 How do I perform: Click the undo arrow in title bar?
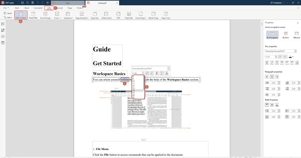coord(38,3)
